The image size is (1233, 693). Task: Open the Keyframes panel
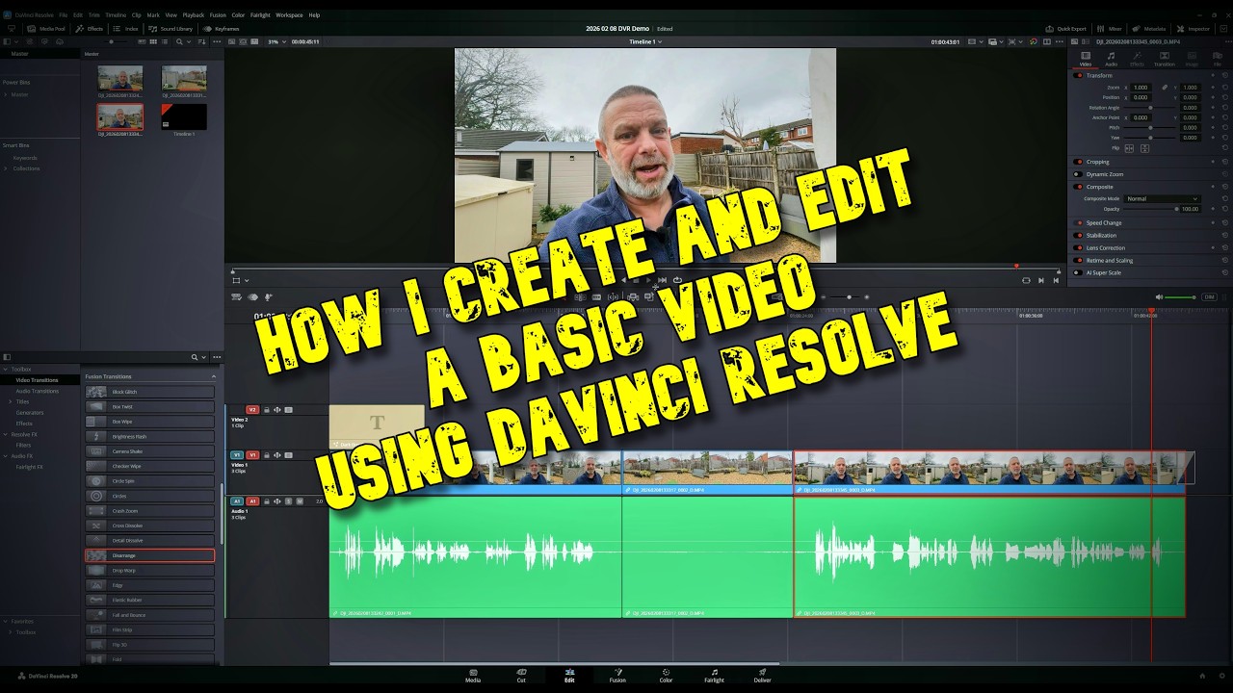tap(221, 29)
